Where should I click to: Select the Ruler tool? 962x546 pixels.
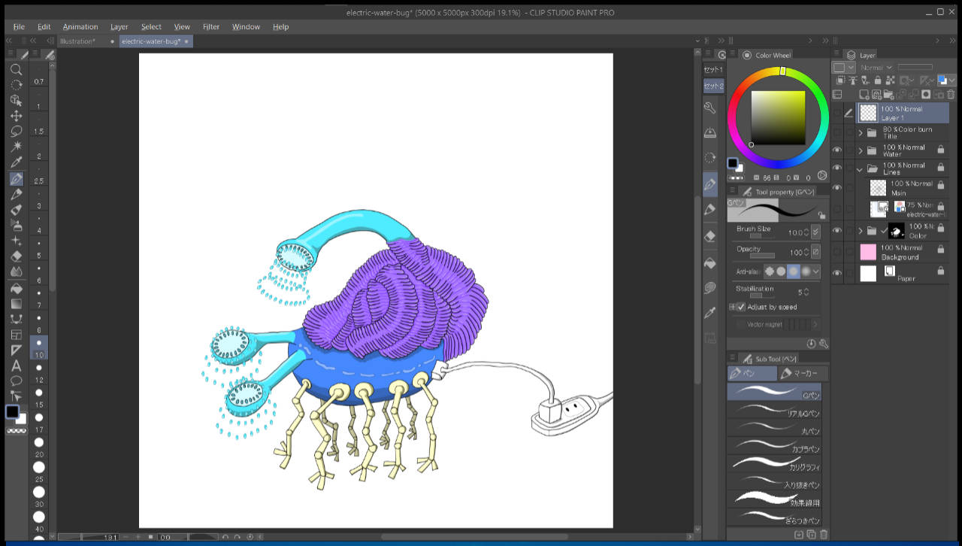tap(16, 350)
